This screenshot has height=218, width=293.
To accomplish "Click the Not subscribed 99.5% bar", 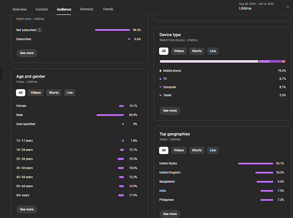I will point(112,30).
